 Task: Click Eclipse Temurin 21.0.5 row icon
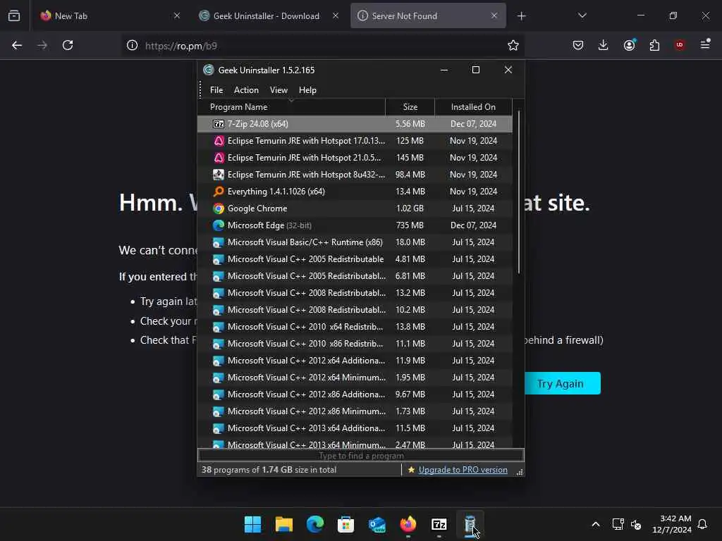pos(219,158)
